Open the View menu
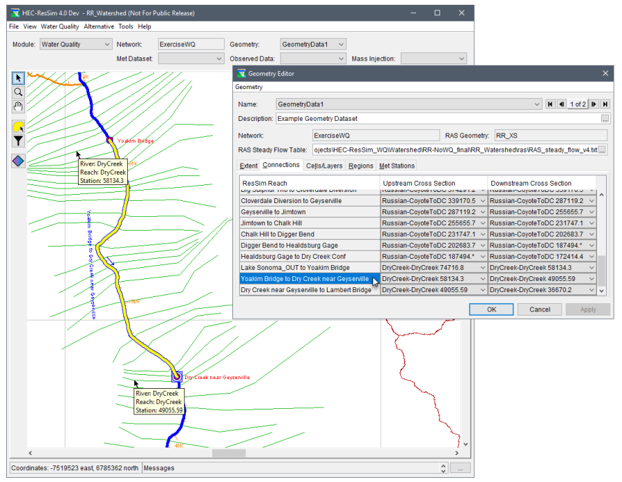Screen dimensions: 622x482 [x=30, y=26]
